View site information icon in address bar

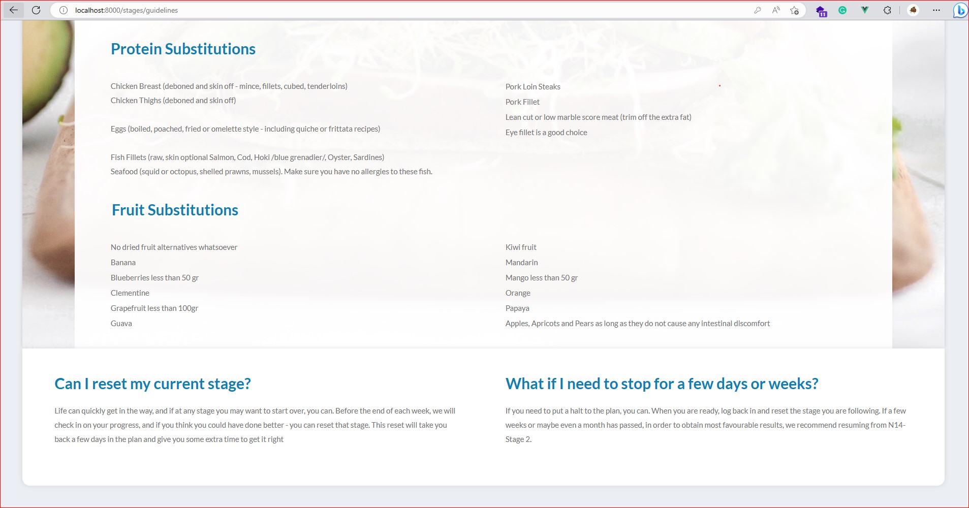coord(64,10)
